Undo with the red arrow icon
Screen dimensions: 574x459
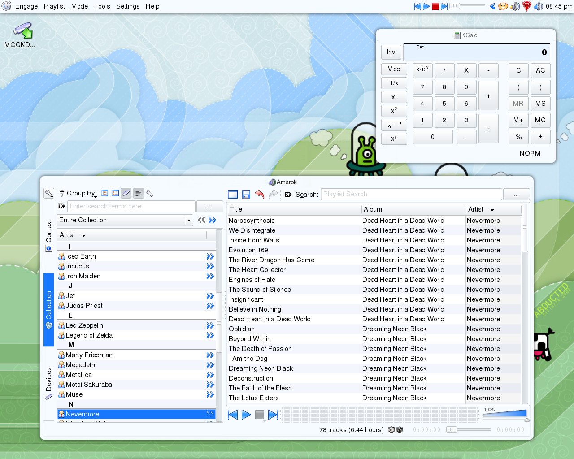259,194
